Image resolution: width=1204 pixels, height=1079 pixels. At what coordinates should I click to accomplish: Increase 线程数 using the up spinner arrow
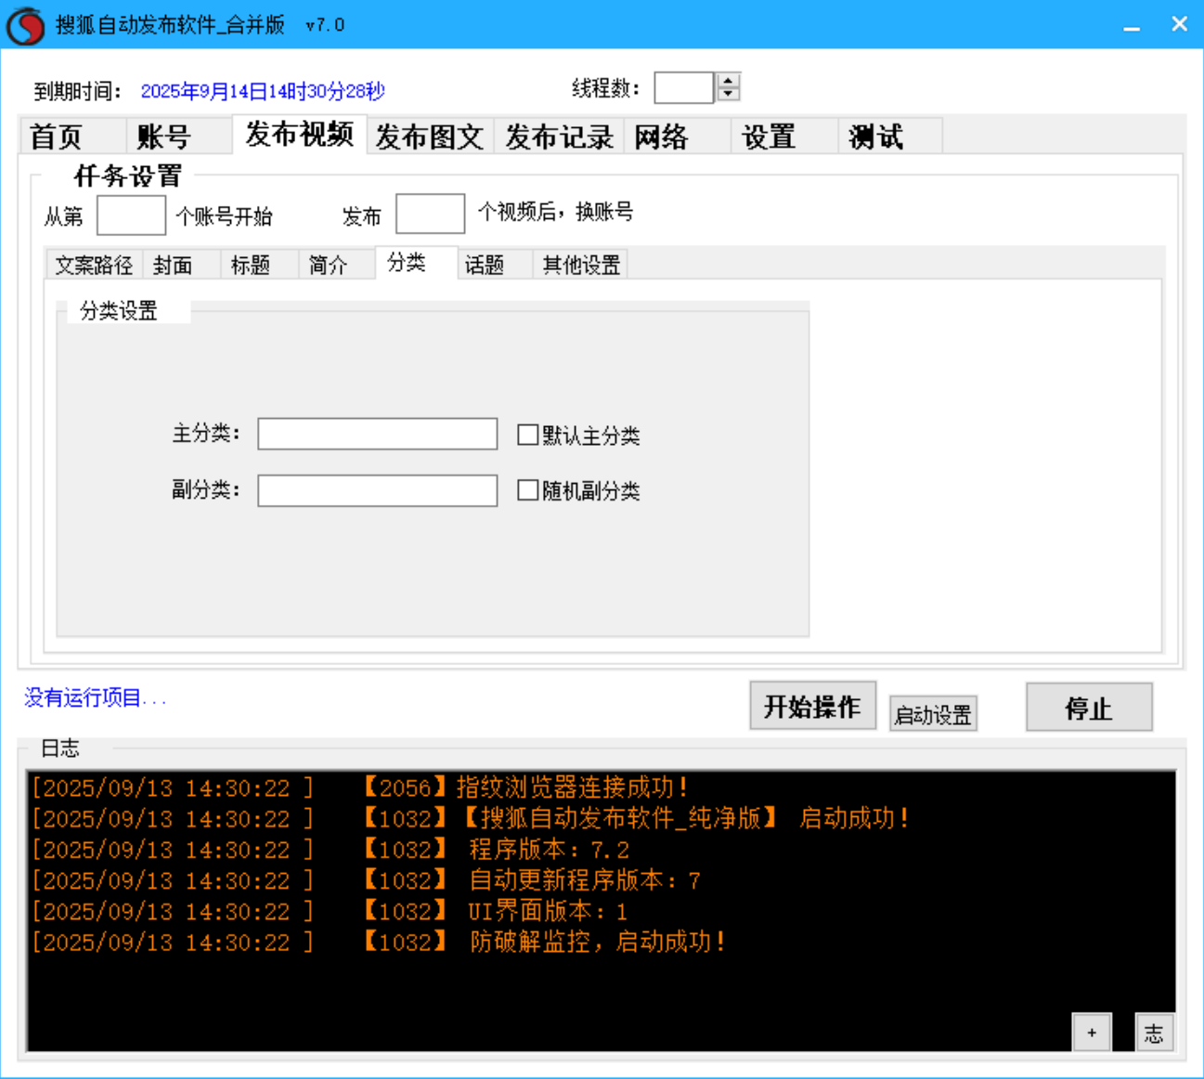[728, 80]
